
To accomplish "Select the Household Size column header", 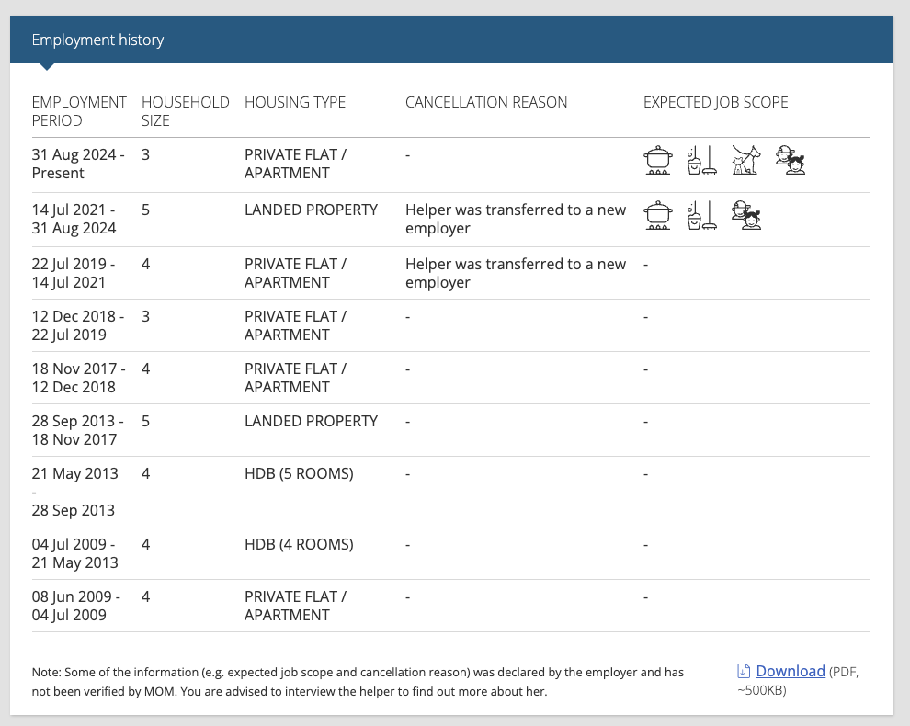I will click(185, 111).
